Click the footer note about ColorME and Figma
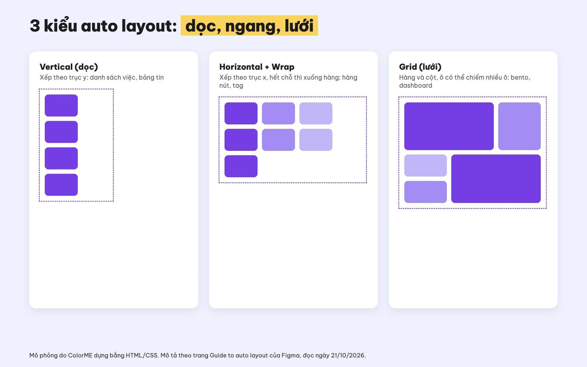 [198, 355]
